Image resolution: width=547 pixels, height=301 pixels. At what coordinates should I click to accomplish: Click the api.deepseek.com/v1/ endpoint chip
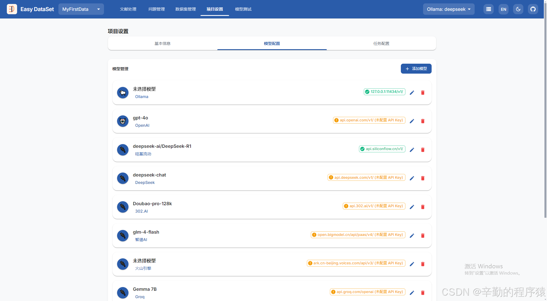366,177
